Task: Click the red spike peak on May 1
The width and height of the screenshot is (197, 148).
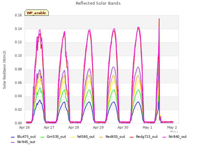Action: [x=159, y=19]
